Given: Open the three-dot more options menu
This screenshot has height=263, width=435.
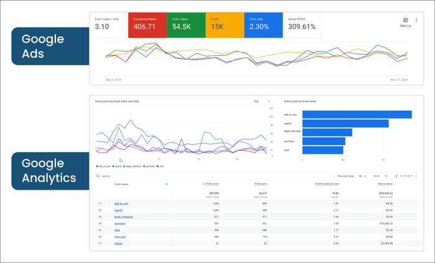Looking at the screenshot, I should tap(416, 20).
